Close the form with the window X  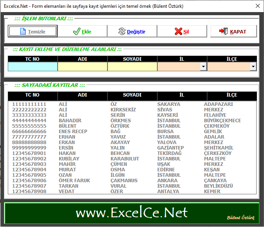[x=258, y=6]
